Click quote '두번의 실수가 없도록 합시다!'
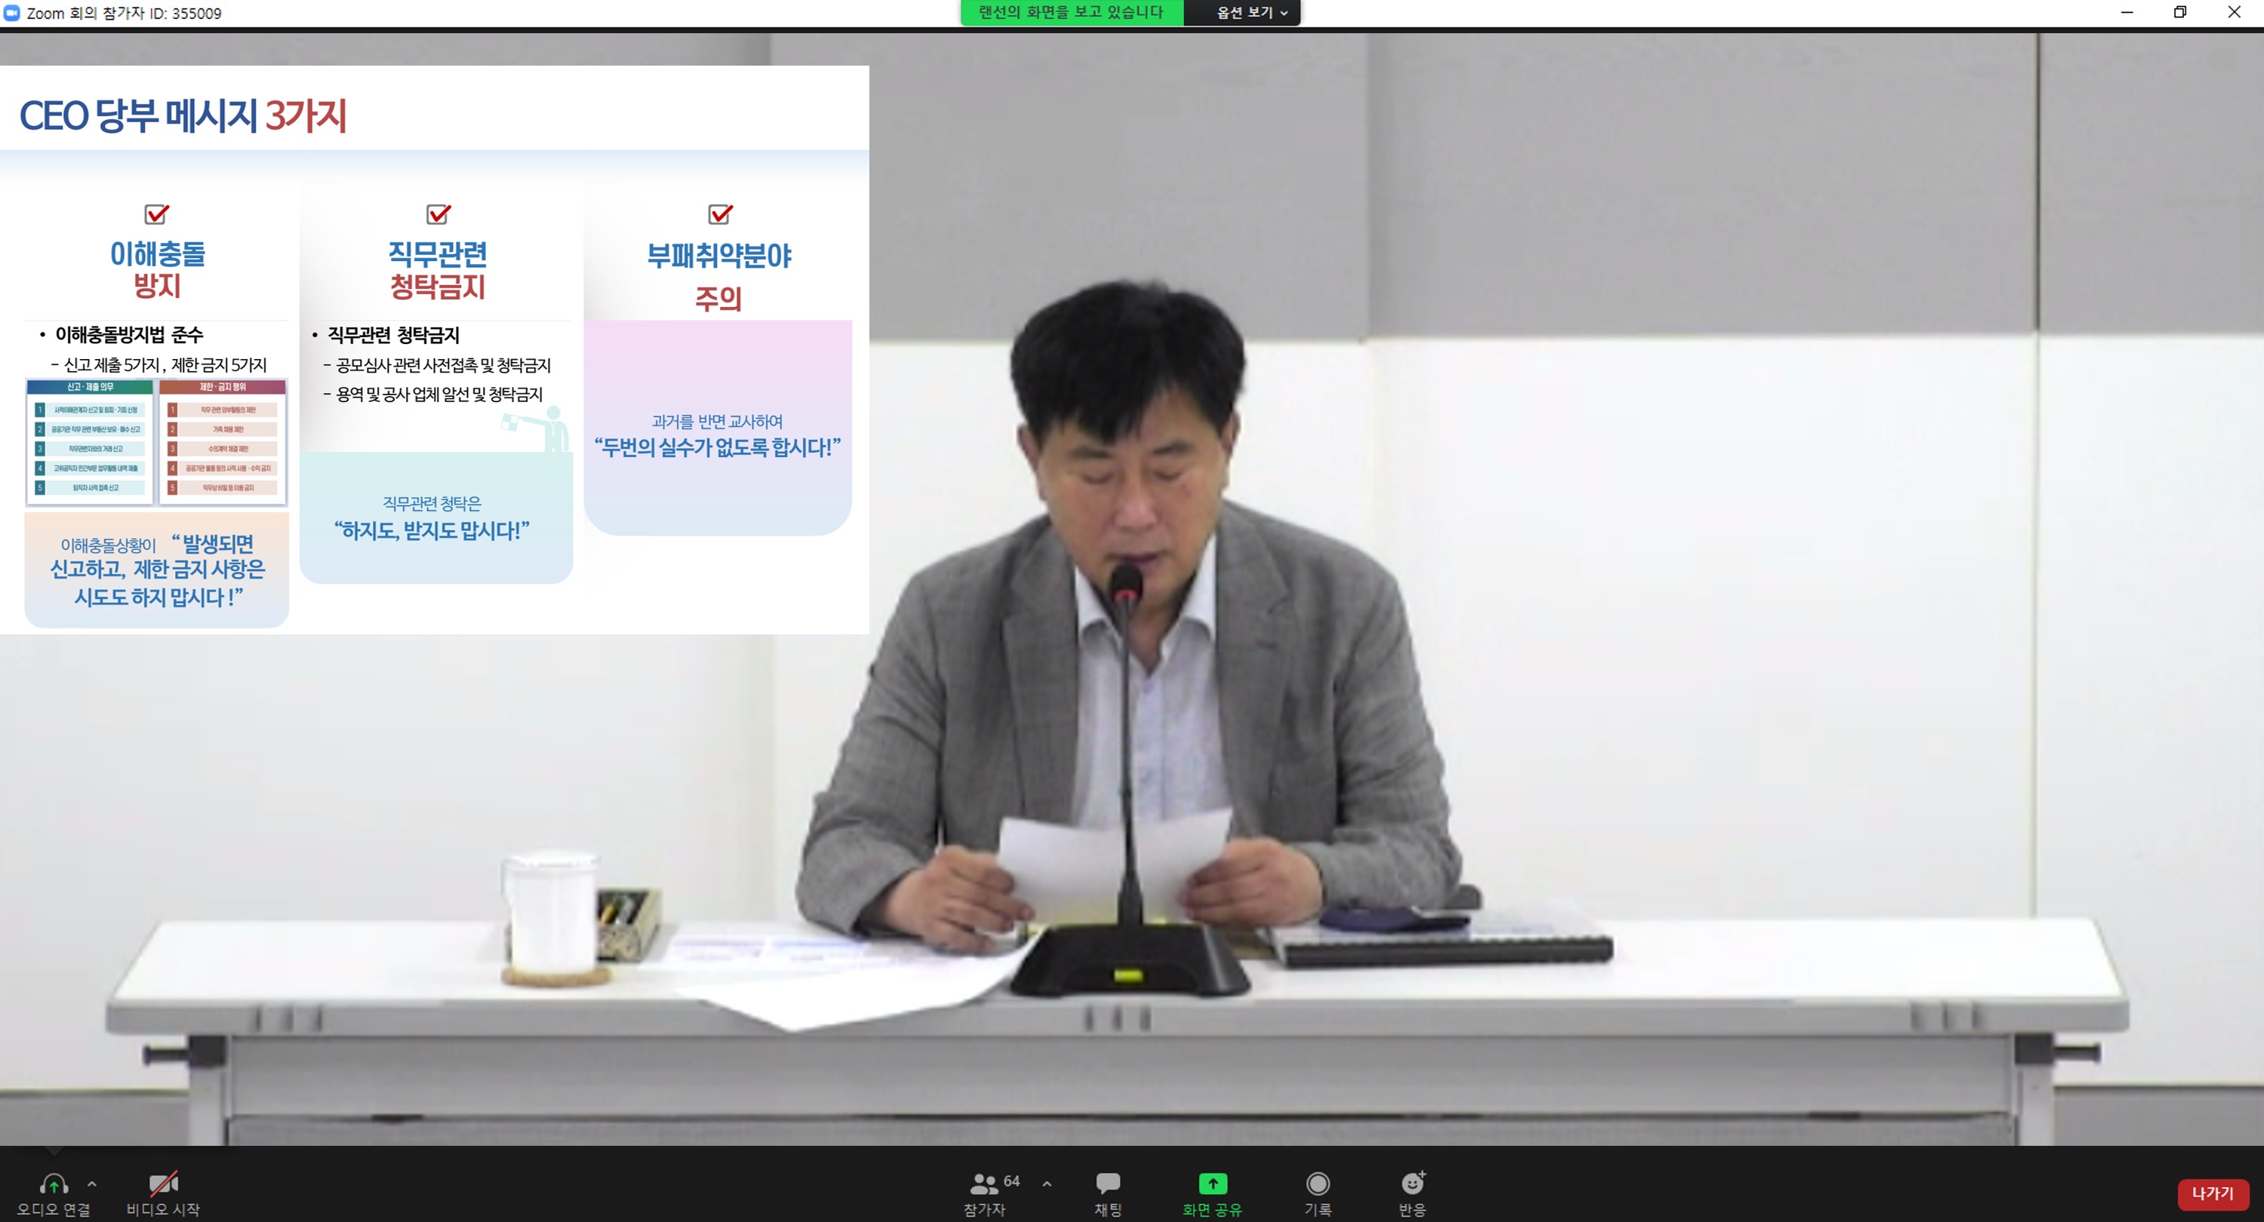The width and height of the screenshot is (2264, 1222). (x=717, y=447)
